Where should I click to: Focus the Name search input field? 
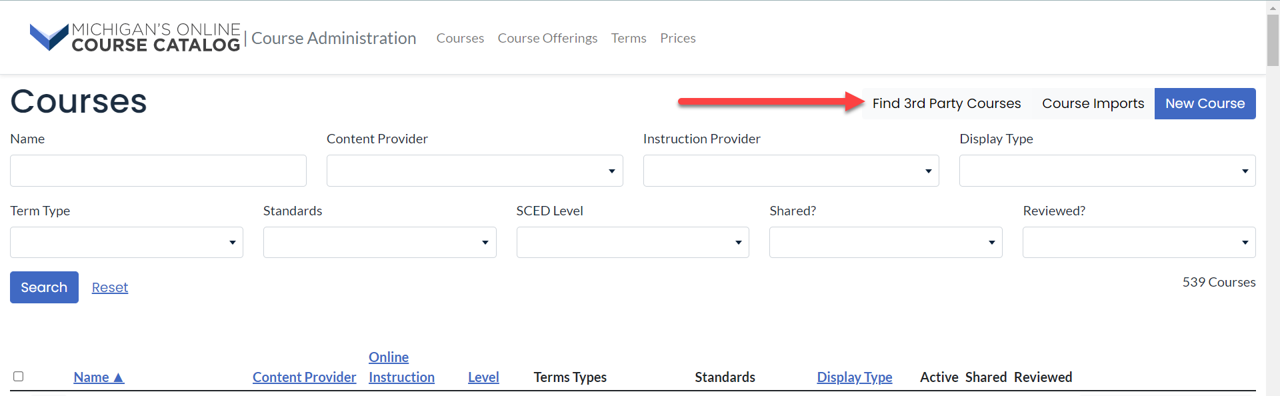coord(158,171)
